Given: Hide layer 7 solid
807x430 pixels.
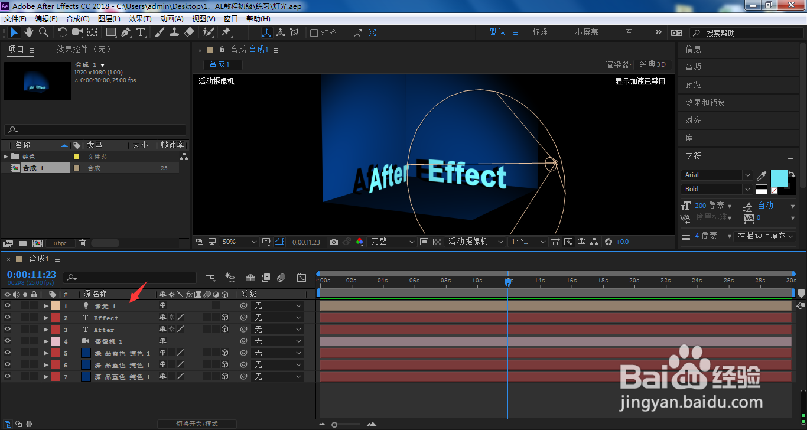Looking at the screenshot, I should point(8,377).
